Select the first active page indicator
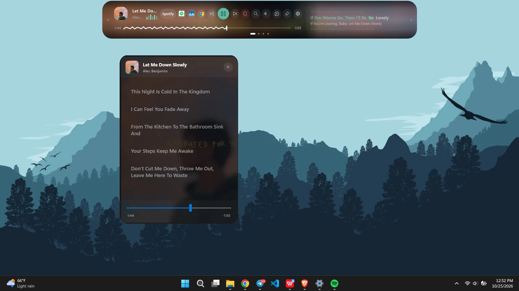519x291 pixels. (x=253, y=34)
